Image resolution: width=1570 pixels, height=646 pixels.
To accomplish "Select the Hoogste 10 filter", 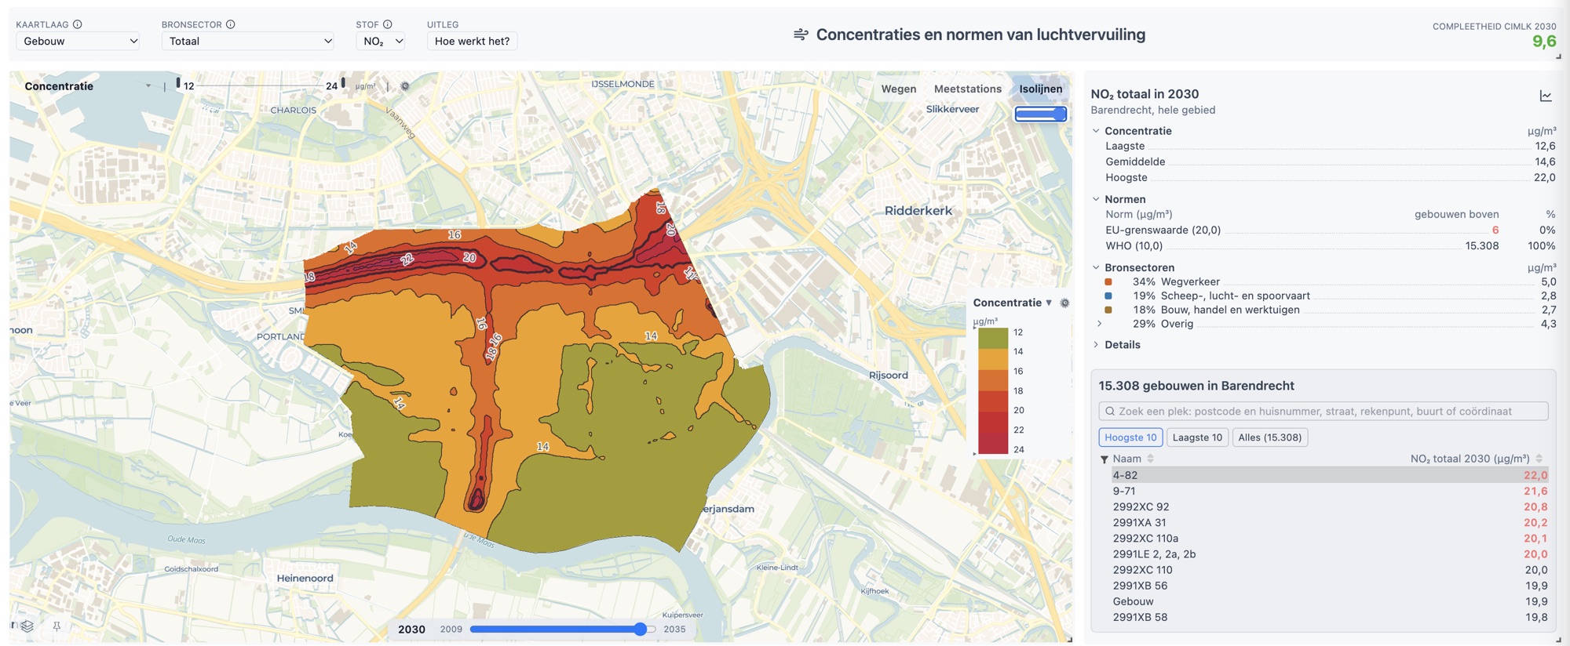I will (x=1130, y=437).
